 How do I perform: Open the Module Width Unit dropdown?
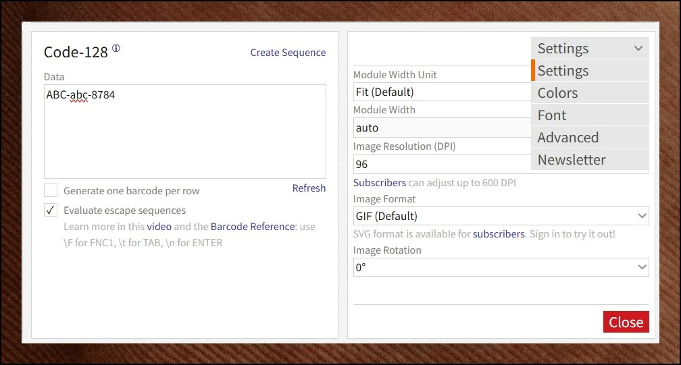[x=442, y=92]
